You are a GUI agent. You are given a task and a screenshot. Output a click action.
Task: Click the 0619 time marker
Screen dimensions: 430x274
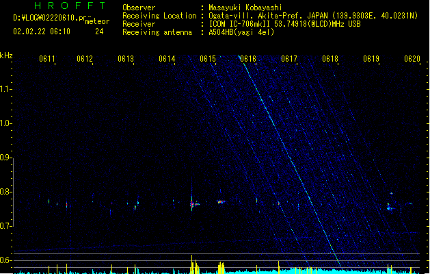pyautogui.click(x=371, y=59)
